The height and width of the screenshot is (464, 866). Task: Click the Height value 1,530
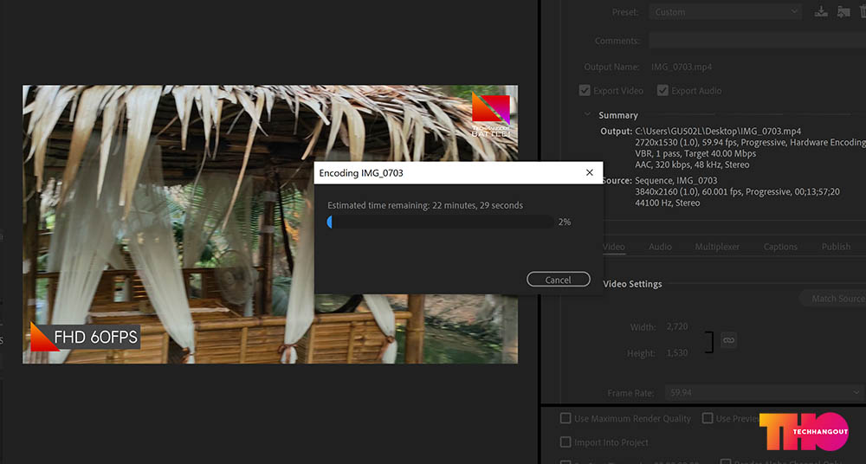[677, 353]
